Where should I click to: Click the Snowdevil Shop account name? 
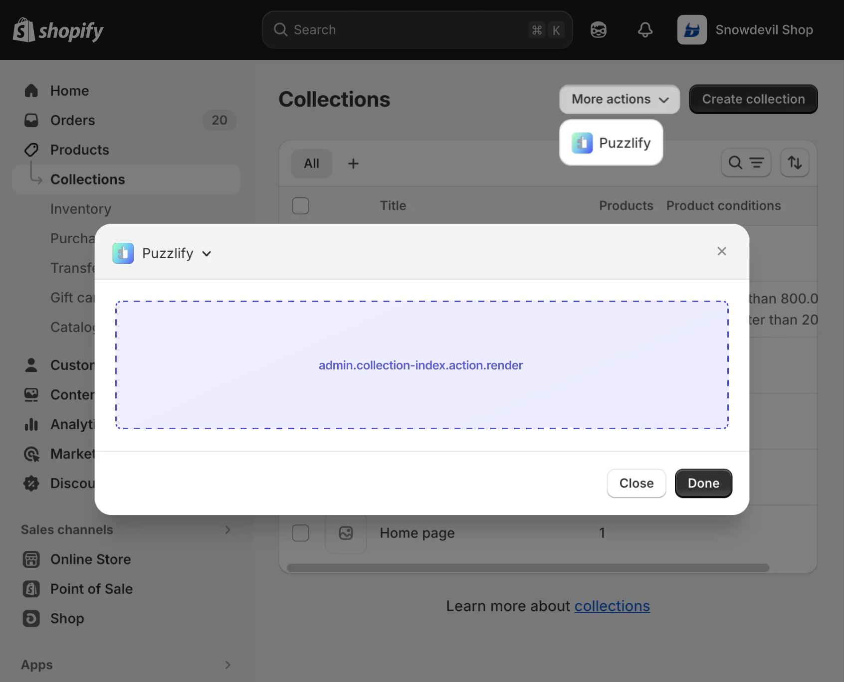click(x=764, y=30)
